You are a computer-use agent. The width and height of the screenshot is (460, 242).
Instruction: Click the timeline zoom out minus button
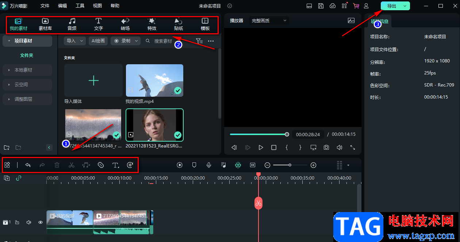pyautogui.click(x=267, y=165)
